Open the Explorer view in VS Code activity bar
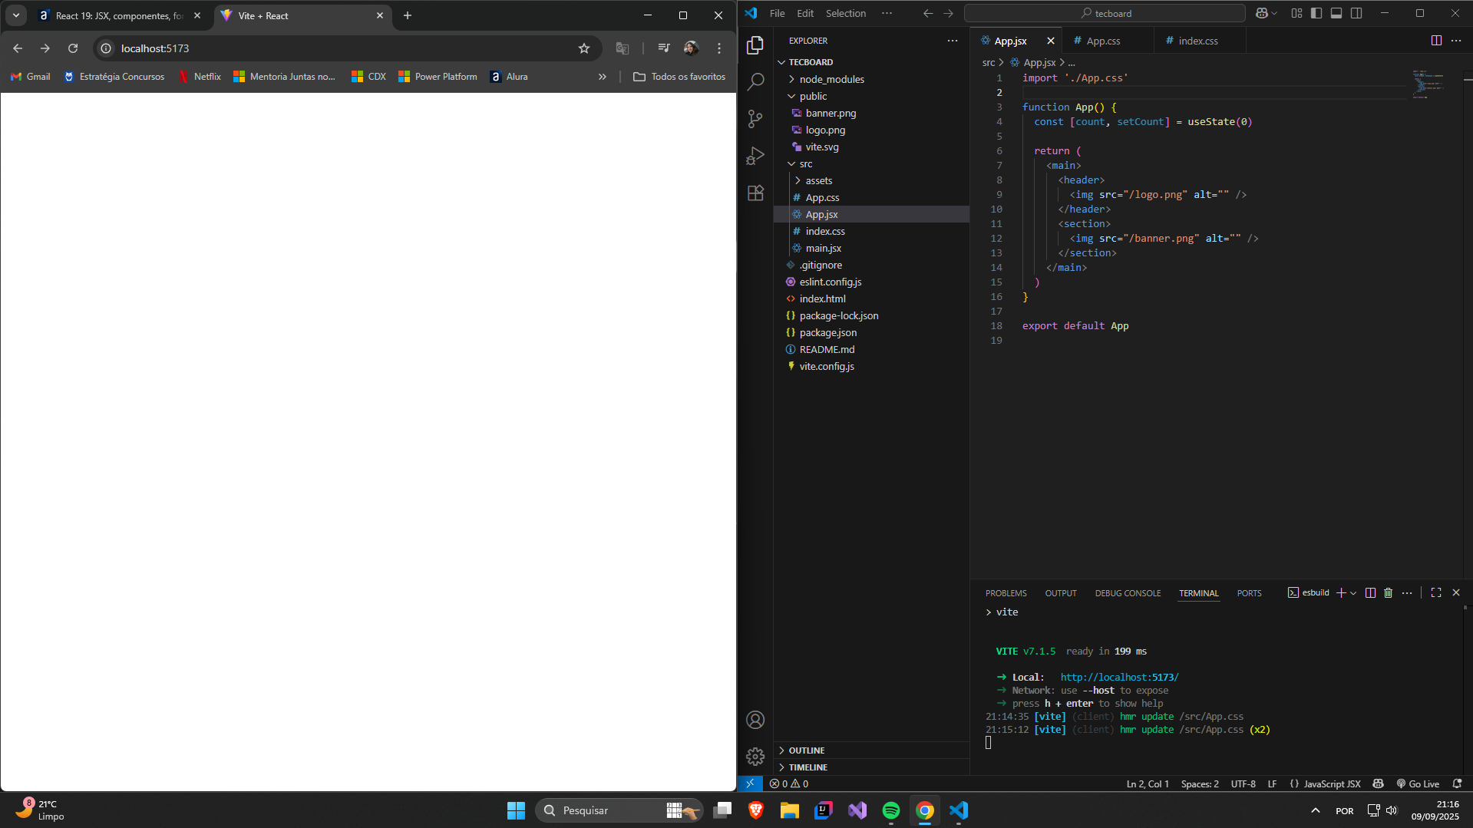Screen dimensions: 1473x828 755,45
